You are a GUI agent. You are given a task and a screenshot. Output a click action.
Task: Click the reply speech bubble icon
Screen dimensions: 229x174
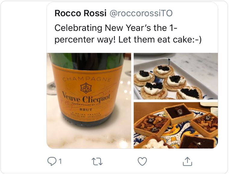point(52,162)
